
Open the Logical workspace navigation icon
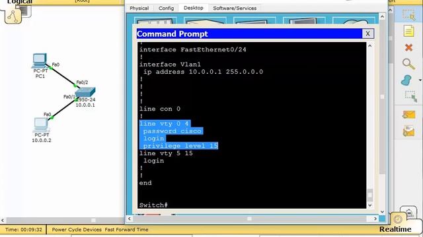13,16
